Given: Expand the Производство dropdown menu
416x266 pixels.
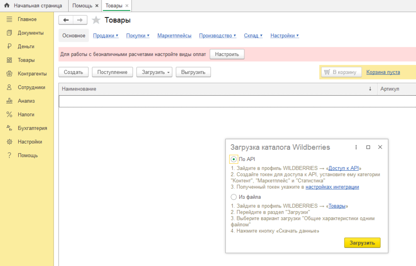Looking at the screenshot, I should click(218, 36).
